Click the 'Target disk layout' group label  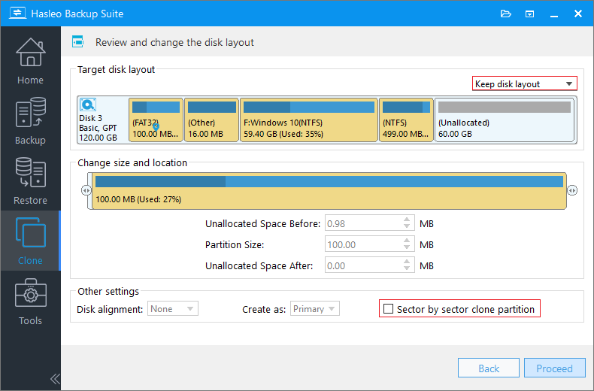pos(116,69)
